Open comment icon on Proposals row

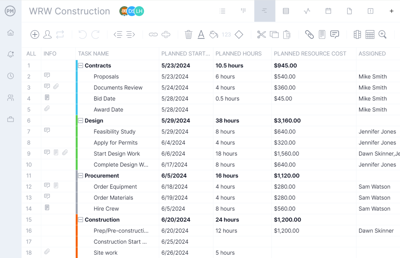point(47,75)
